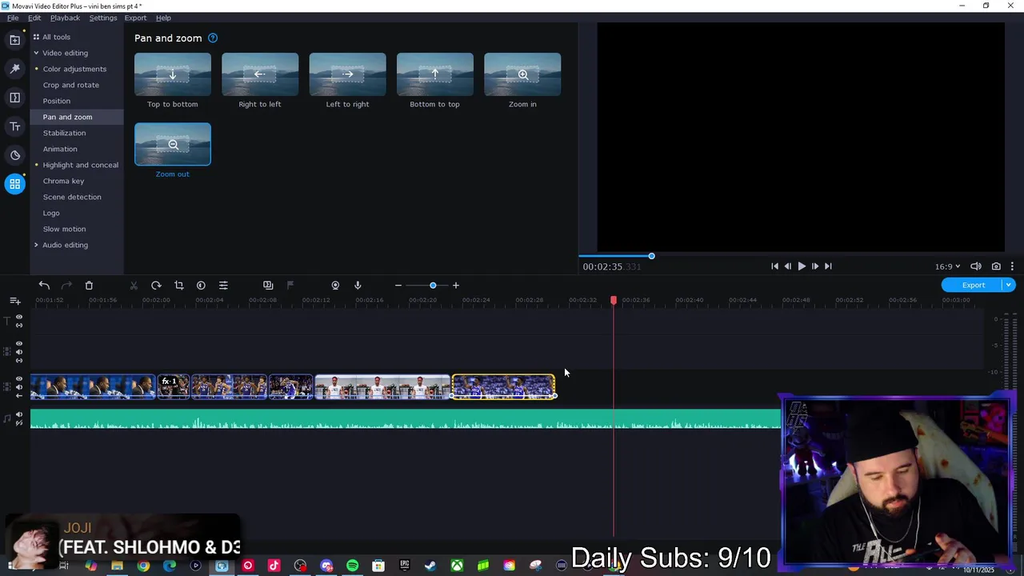The image size is (1024, 576).
Task: Mute the music audio track
Action: pyautogui.click(x=19, y=414)
